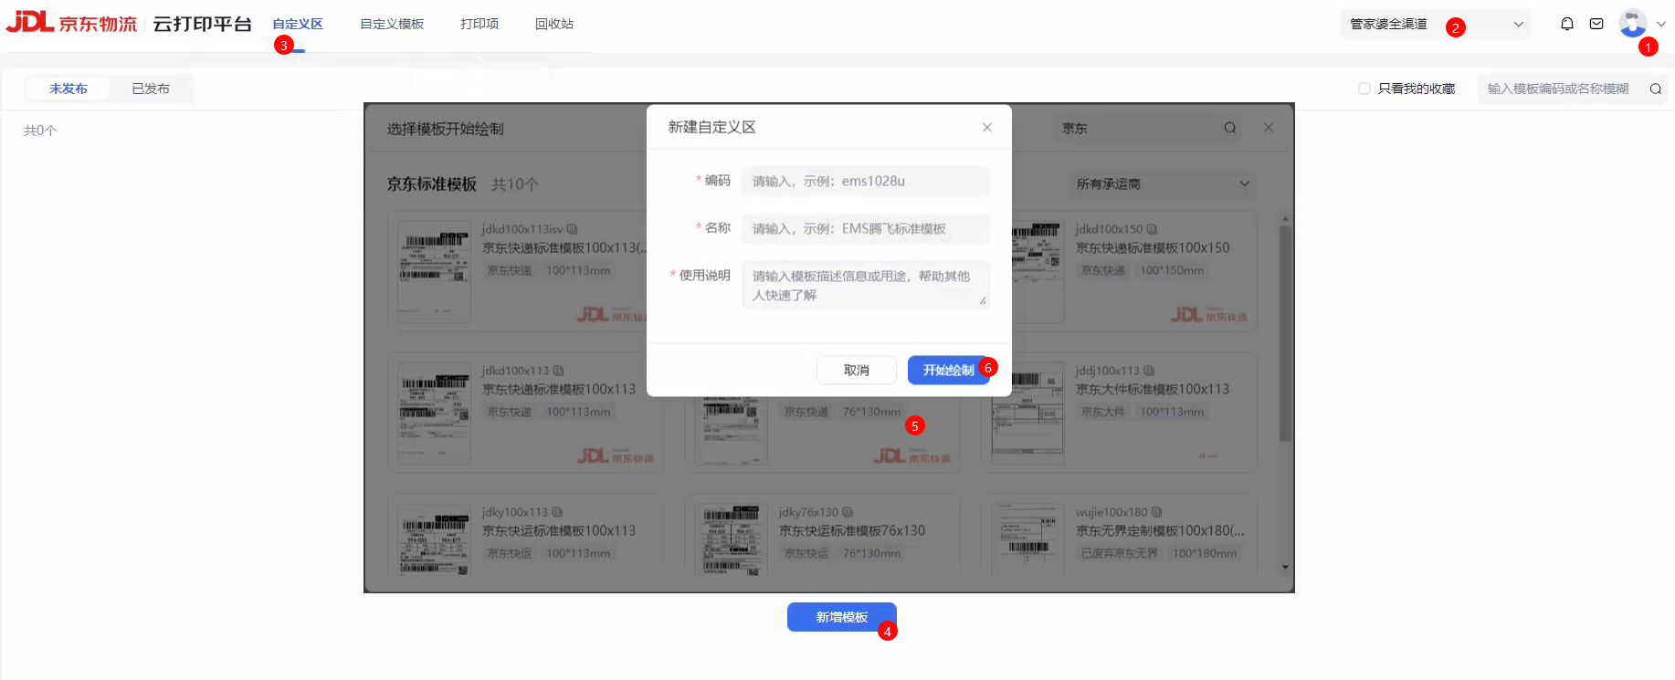1675x680 pixels.
Task: Focus the 名称 input field
Action: 866,228
